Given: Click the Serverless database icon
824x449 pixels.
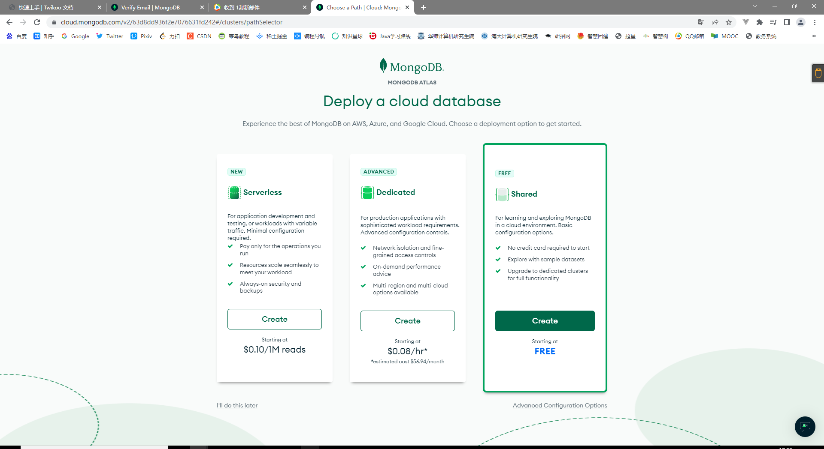Looking at the screenshot, I should (x=234, y=193).
